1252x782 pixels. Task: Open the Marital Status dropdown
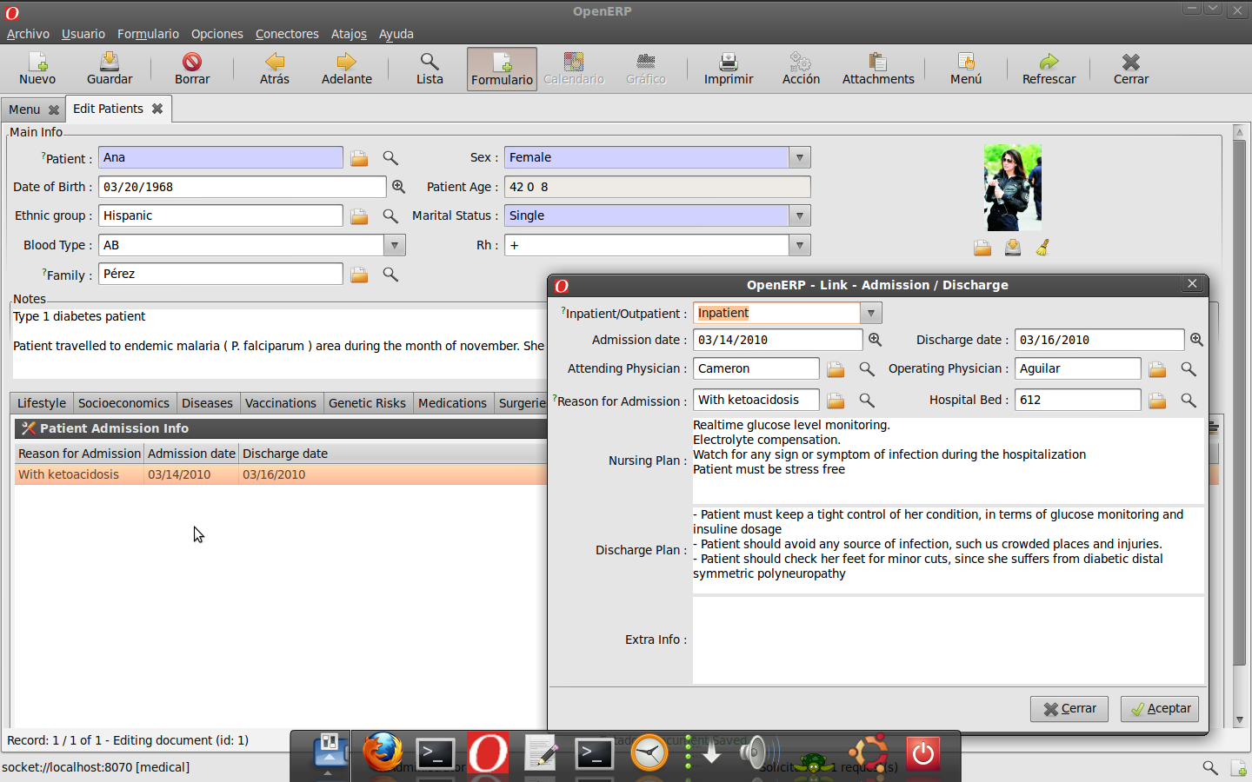[799, 216]
